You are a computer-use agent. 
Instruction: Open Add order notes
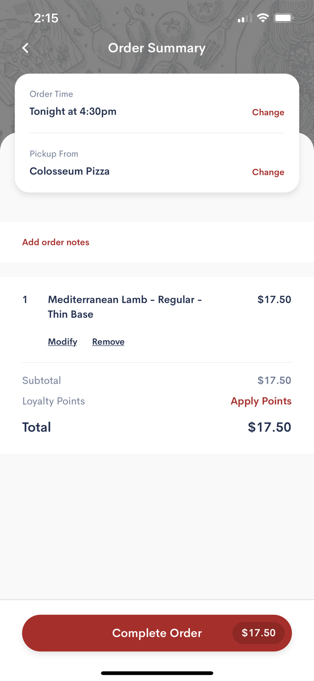point(56,242)
